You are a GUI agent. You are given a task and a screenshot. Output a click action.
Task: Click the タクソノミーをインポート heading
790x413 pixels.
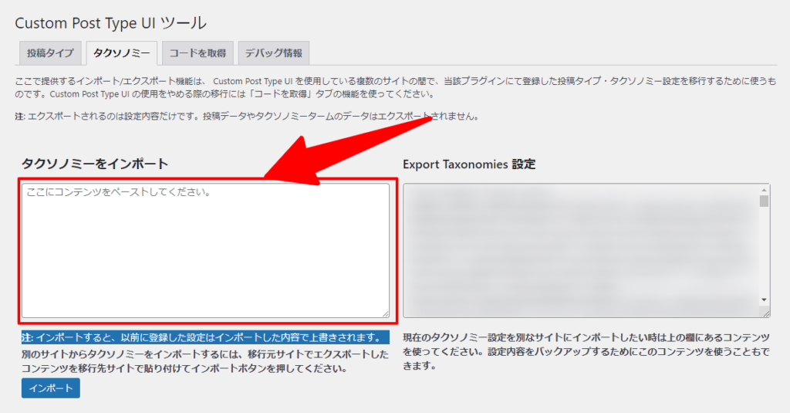(95, 164)
